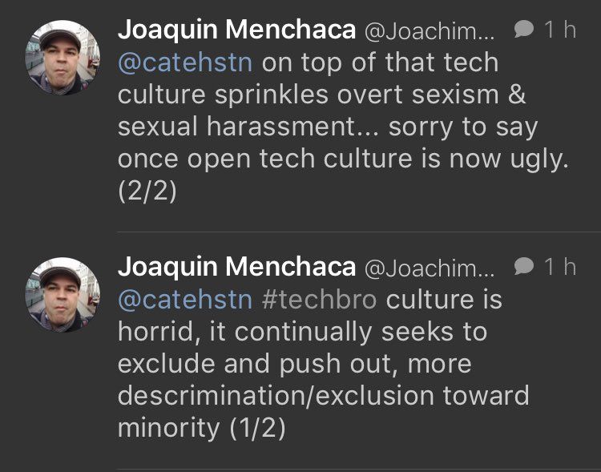The image size is (601, 472).
Task: Tap the 1 h timestamp on the (1/2) tweet
Action: pyautogui.click(x=560, y=265)
